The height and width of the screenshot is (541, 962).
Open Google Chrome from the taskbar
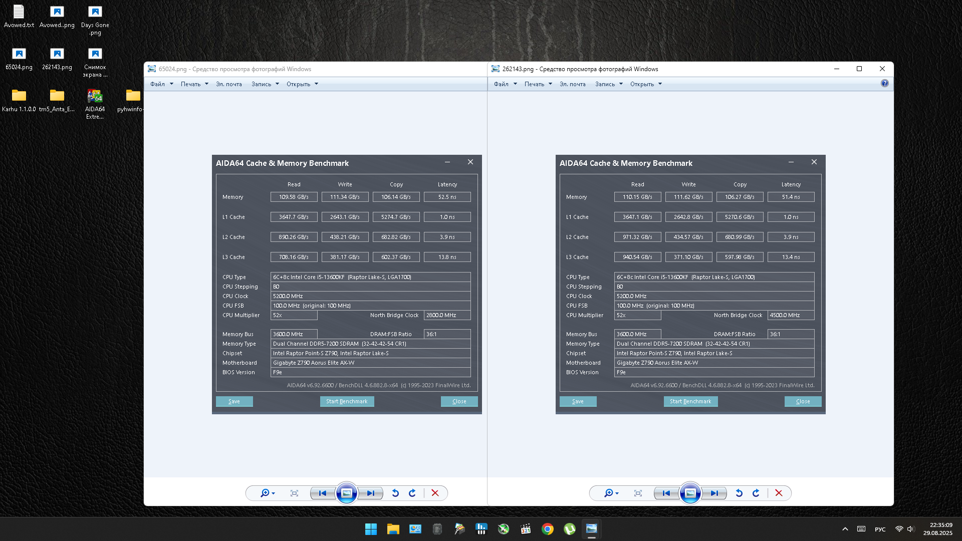pos(548,529)
